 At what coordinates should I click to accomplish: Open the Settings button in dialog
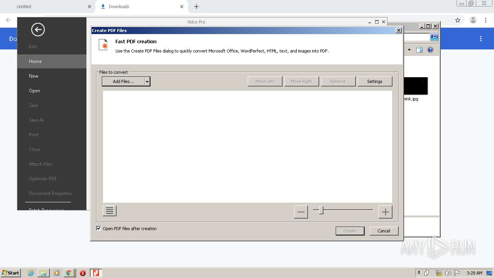point(374,81)
